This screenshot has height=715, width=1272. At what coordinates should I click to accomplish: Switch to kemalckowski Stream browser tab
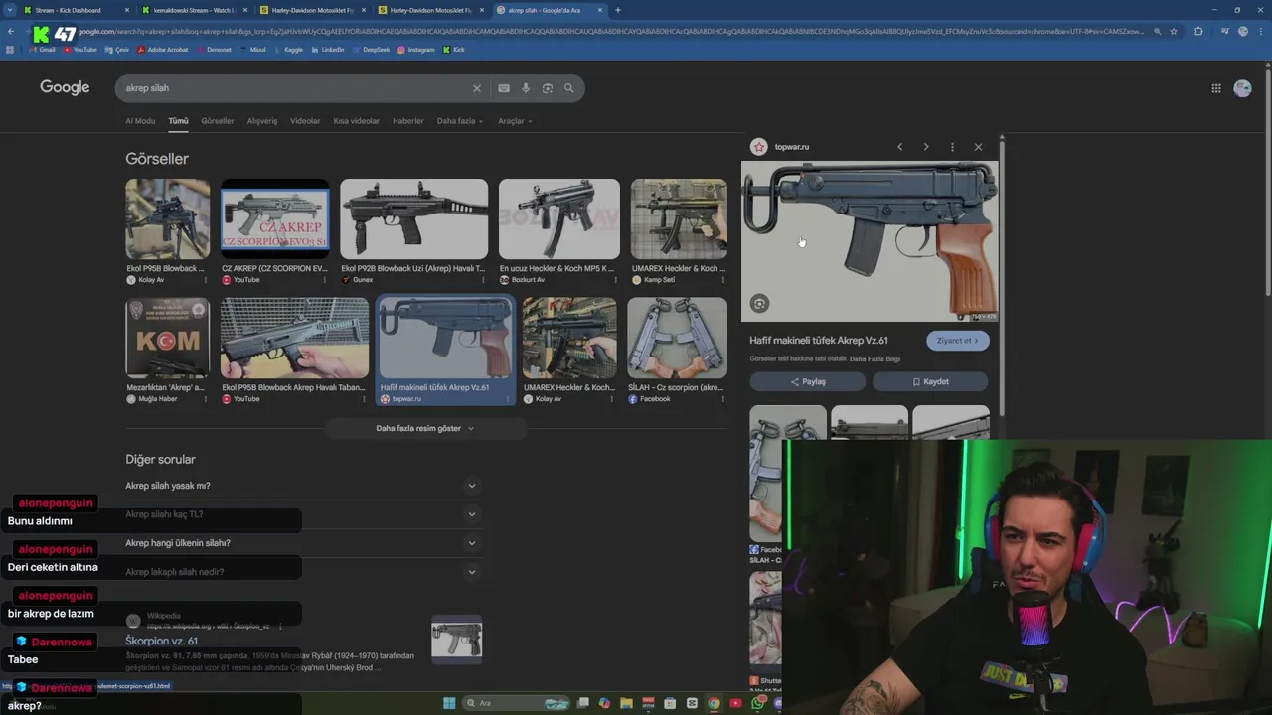(195, 10)
